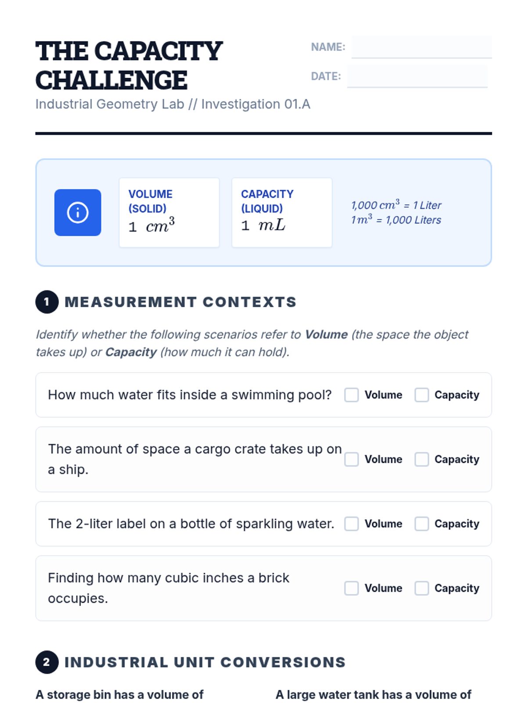Click the Name input field
The width and height of the screenshot is (527, 703).
tap(421, 47)
